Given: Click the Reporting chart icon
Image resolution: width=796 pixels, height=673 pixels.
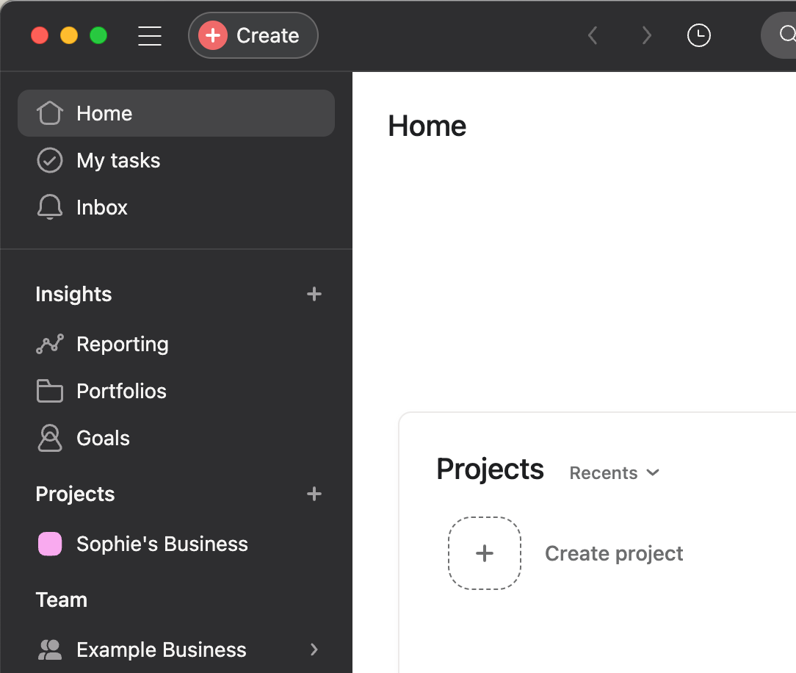Looking at the screenshot, I should [x=50, y=344].
